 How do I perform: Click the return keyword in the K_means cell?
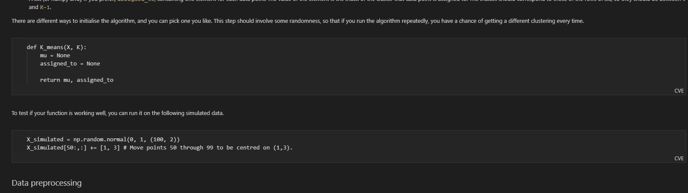(50, 80)
